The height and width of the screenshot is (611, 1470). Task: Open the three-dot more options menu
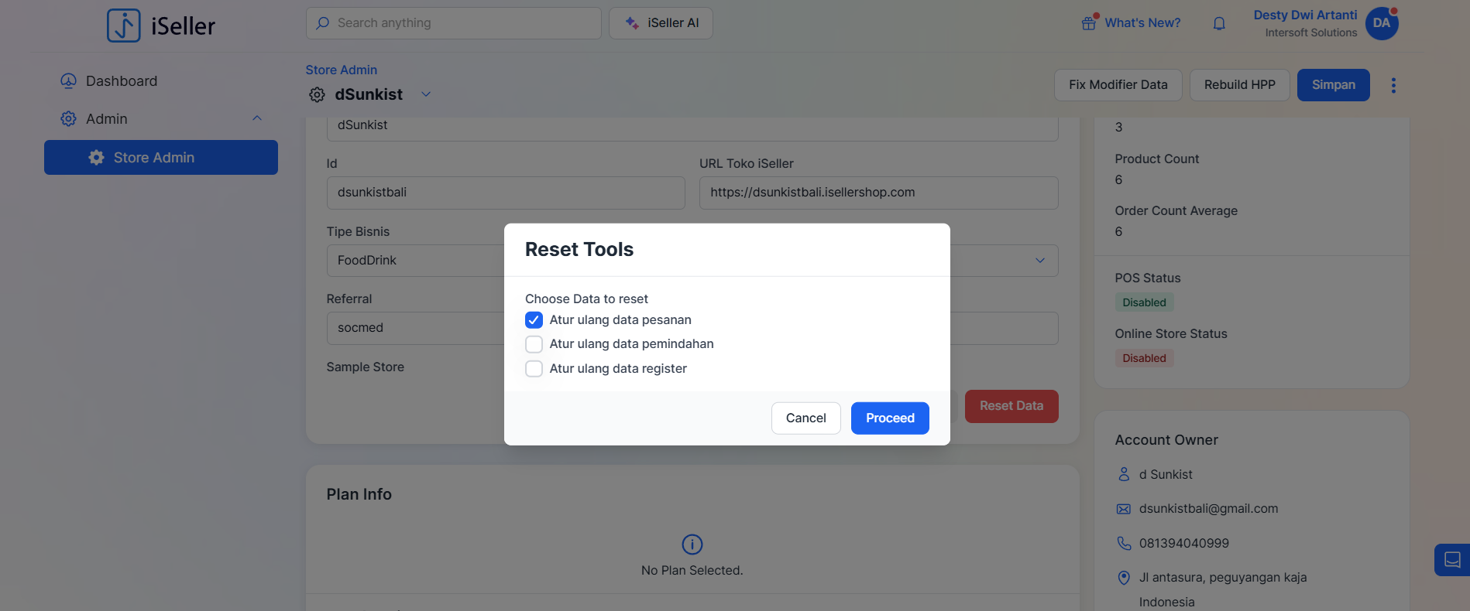point(1393,85)
